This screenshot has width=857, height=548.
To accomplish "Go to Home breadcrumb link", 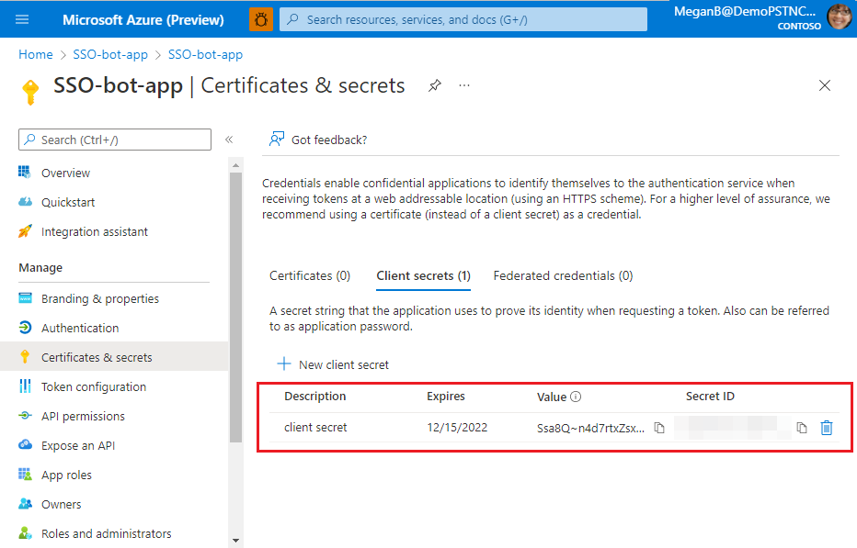I will point(36,54).
